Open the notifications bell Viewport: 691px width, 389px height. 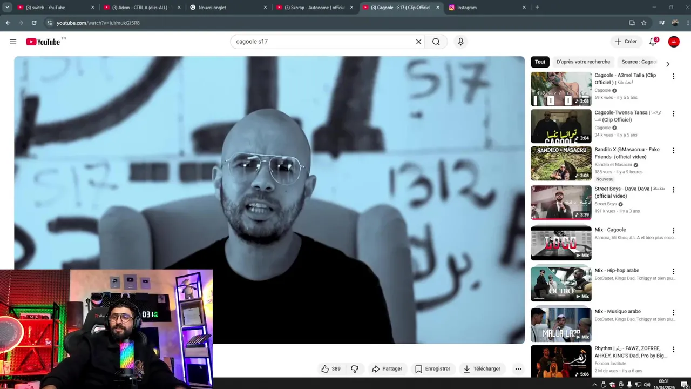point(653,42)
